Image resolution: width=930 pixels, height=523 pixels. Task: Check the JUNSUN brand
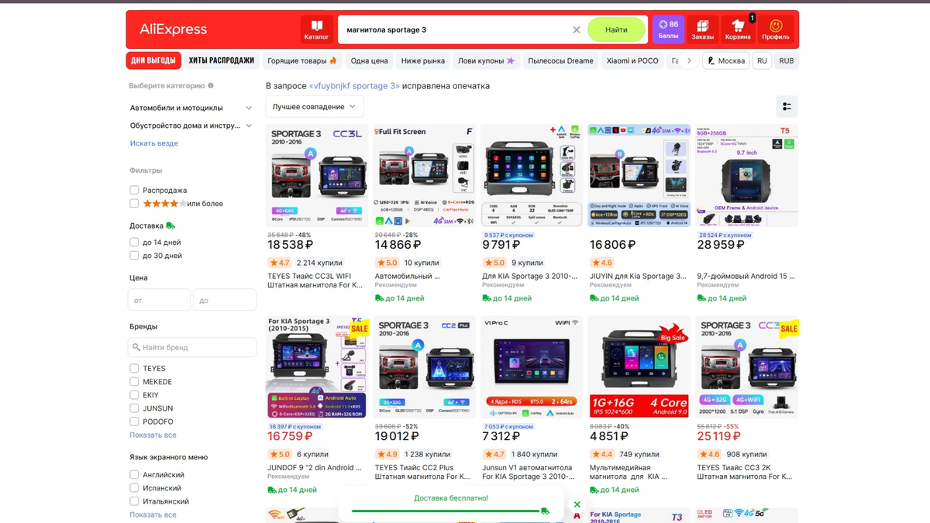tap(134, 408)
